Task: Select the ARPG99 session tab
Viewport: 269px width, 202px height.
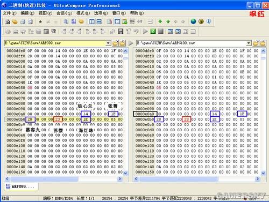Action: pyautogui.click(x=21, y=186)
